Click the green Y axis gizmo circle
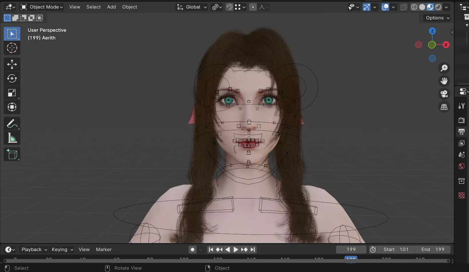 [x=432, y=45]
